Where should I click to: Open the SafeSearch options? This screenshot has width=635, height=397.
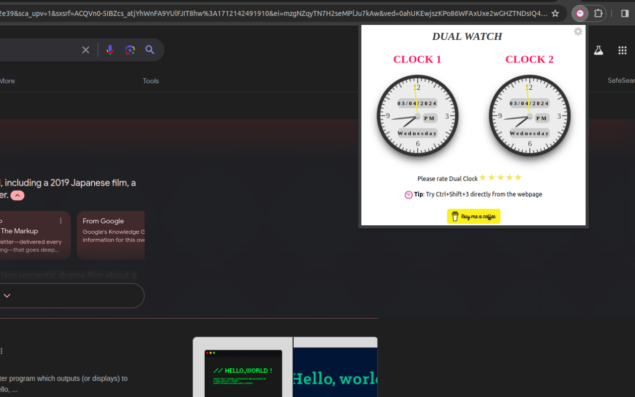pos(621,80)
